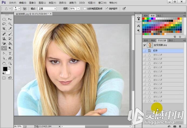187x128 pixels.
Task: Open the Brush Presets panel icon
Action: (x=138, y=19)
